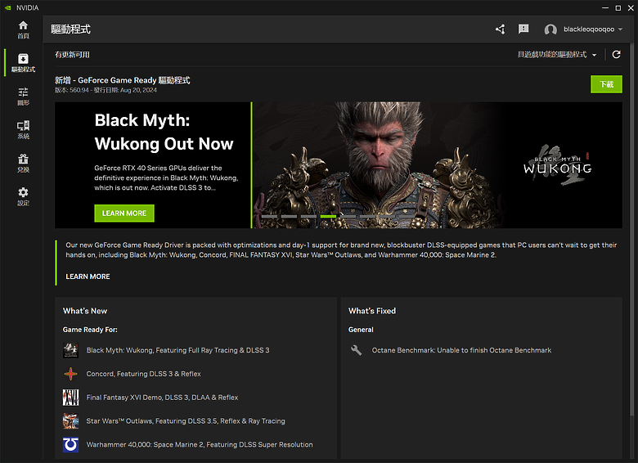Click wrench icon beside Octane Benchmark
This screenshot has height=463, width=638.
pyautogui.click(x=356, y=350)
